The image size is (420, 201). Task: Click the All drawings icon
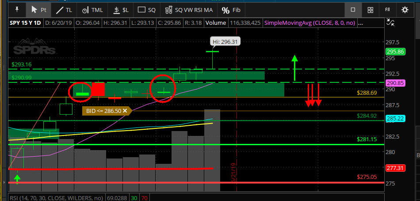click(387, 9)
